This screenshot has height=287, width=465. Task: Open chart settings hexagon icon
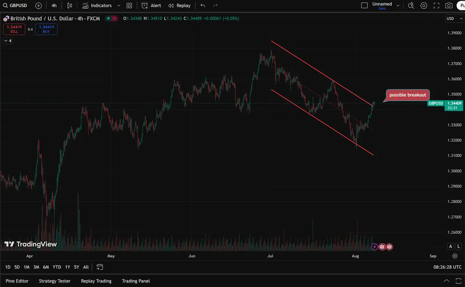(x=424, y=5)
